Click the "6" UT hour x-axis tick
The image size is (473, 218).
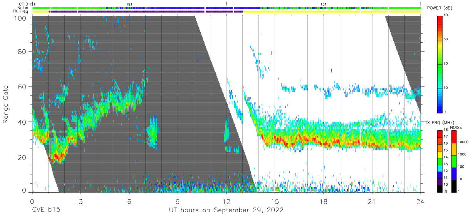click(x=129, y=201)
